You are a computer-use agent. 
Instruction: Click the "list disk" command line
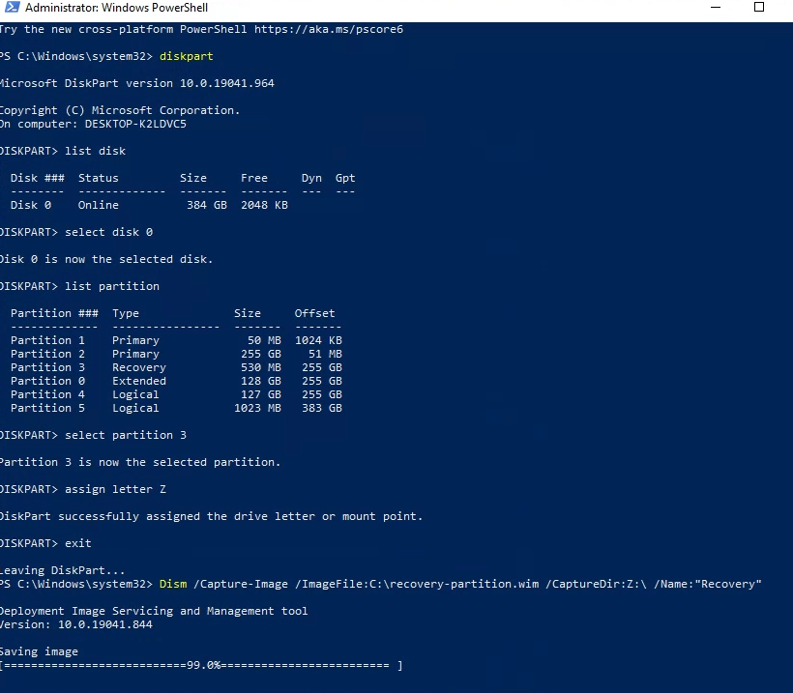point(95,151)
